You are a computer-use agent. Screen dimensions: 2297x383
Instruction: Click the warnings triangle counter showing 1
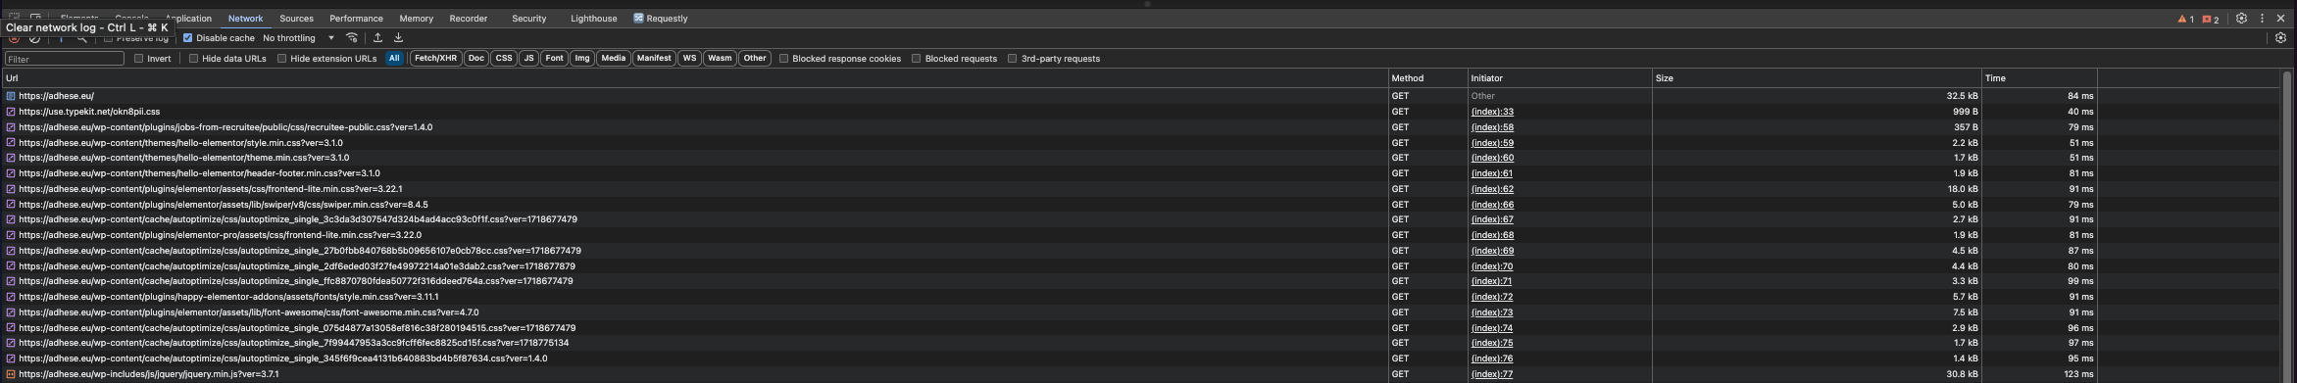2185,19
